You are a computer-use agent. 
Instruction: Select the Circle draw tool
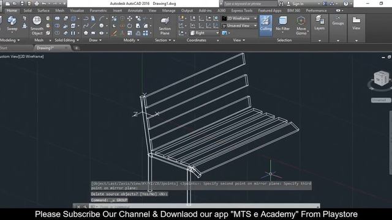coord(101,26)
